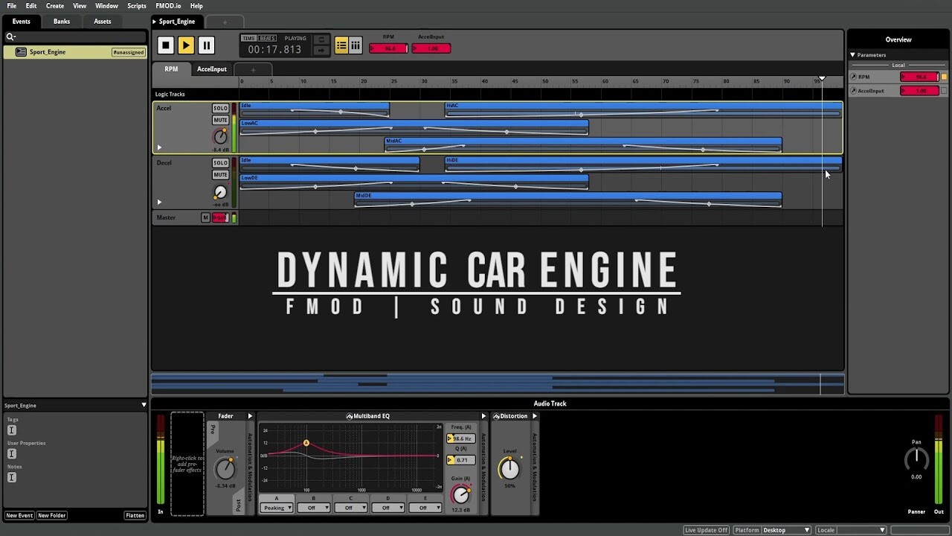Screen dimensions: 952x536
Task: Enable loop playback next to the time display
Action: (x=322, y=41)
